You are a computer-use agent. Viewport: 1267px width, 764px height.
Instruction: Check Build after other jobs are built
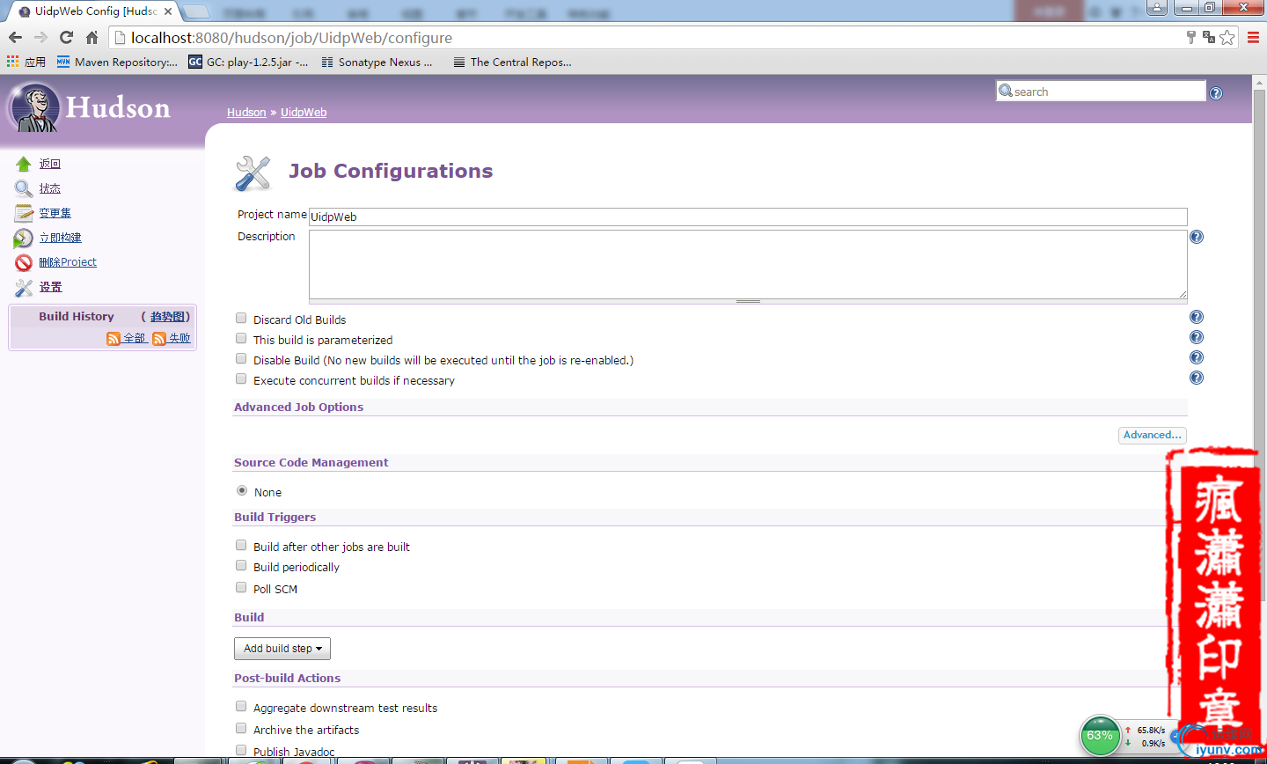(241, 545)
